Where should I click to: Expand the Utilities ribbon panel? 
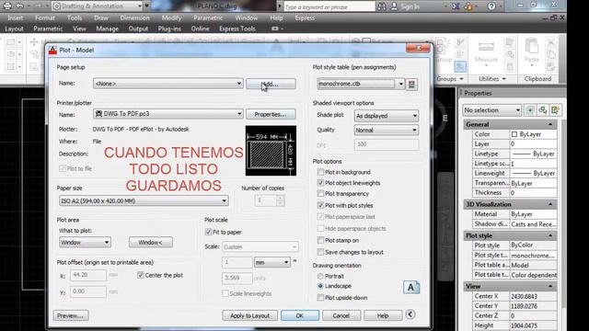coord(492,79)
